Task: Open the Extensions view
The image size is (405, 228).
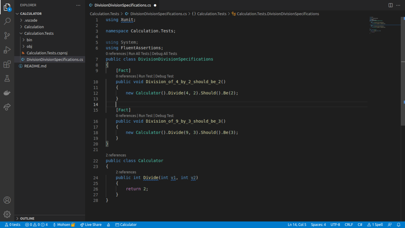Action: click(x=7, y=64)
